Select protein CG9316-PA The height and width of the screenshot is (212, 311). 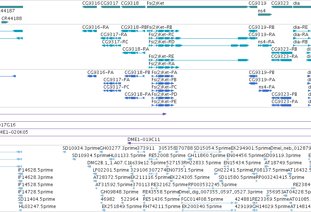(x=100, y=72)
